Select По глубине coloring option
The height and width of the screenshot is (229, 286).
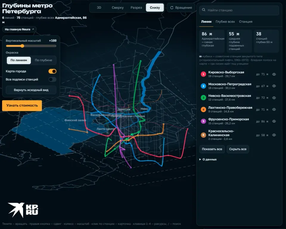43,60
